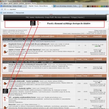Open the 'Elektronika' category heading
The width and height of the screenshot is (109, 109).
tap(7, 78)
